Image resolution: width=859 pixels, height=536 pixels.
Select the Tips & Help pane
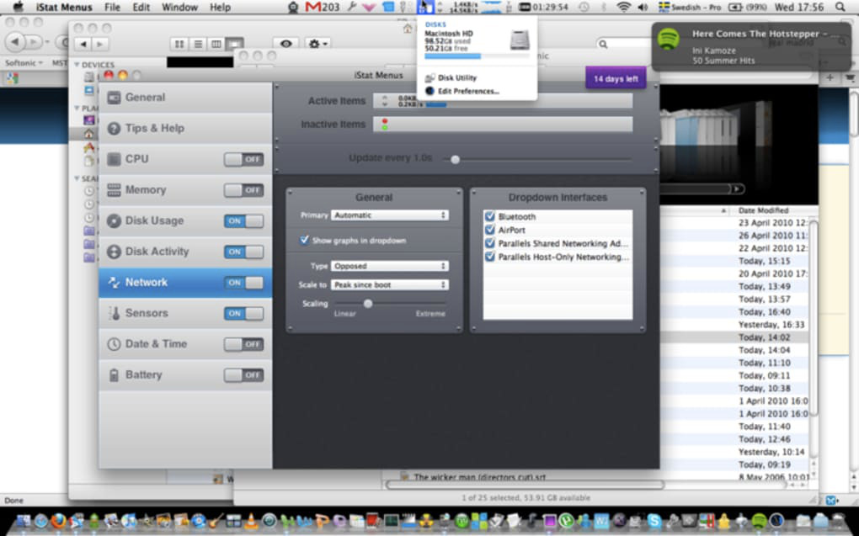click(x=185, y=128)
